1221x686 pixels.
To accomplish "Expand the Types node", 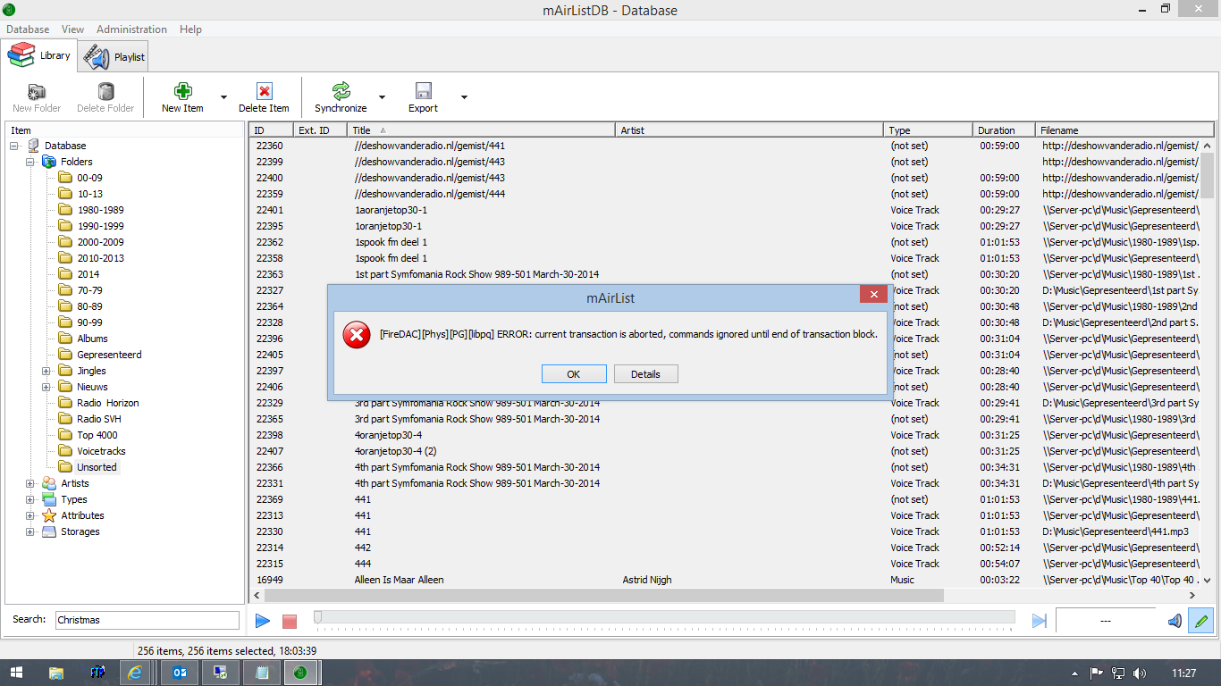I will (x=30, y=499).
